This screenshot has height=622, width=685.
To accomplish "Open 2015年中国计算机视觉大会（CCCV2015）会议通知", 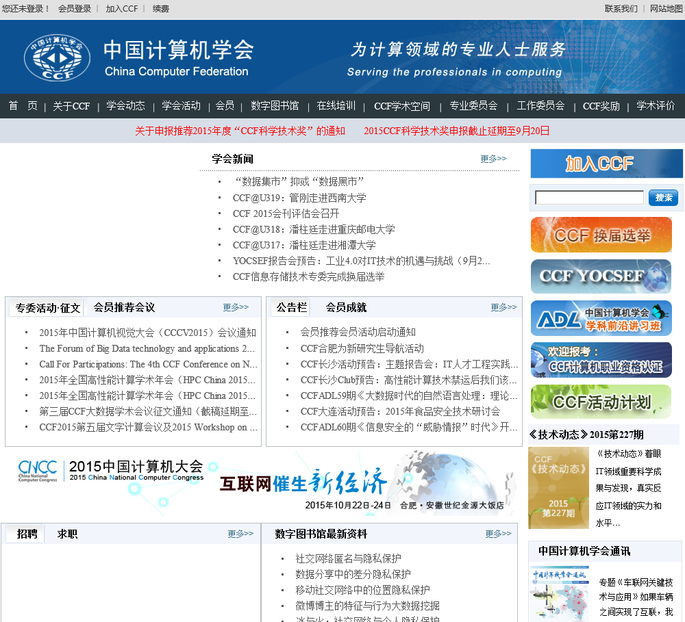I will [148, 333].
